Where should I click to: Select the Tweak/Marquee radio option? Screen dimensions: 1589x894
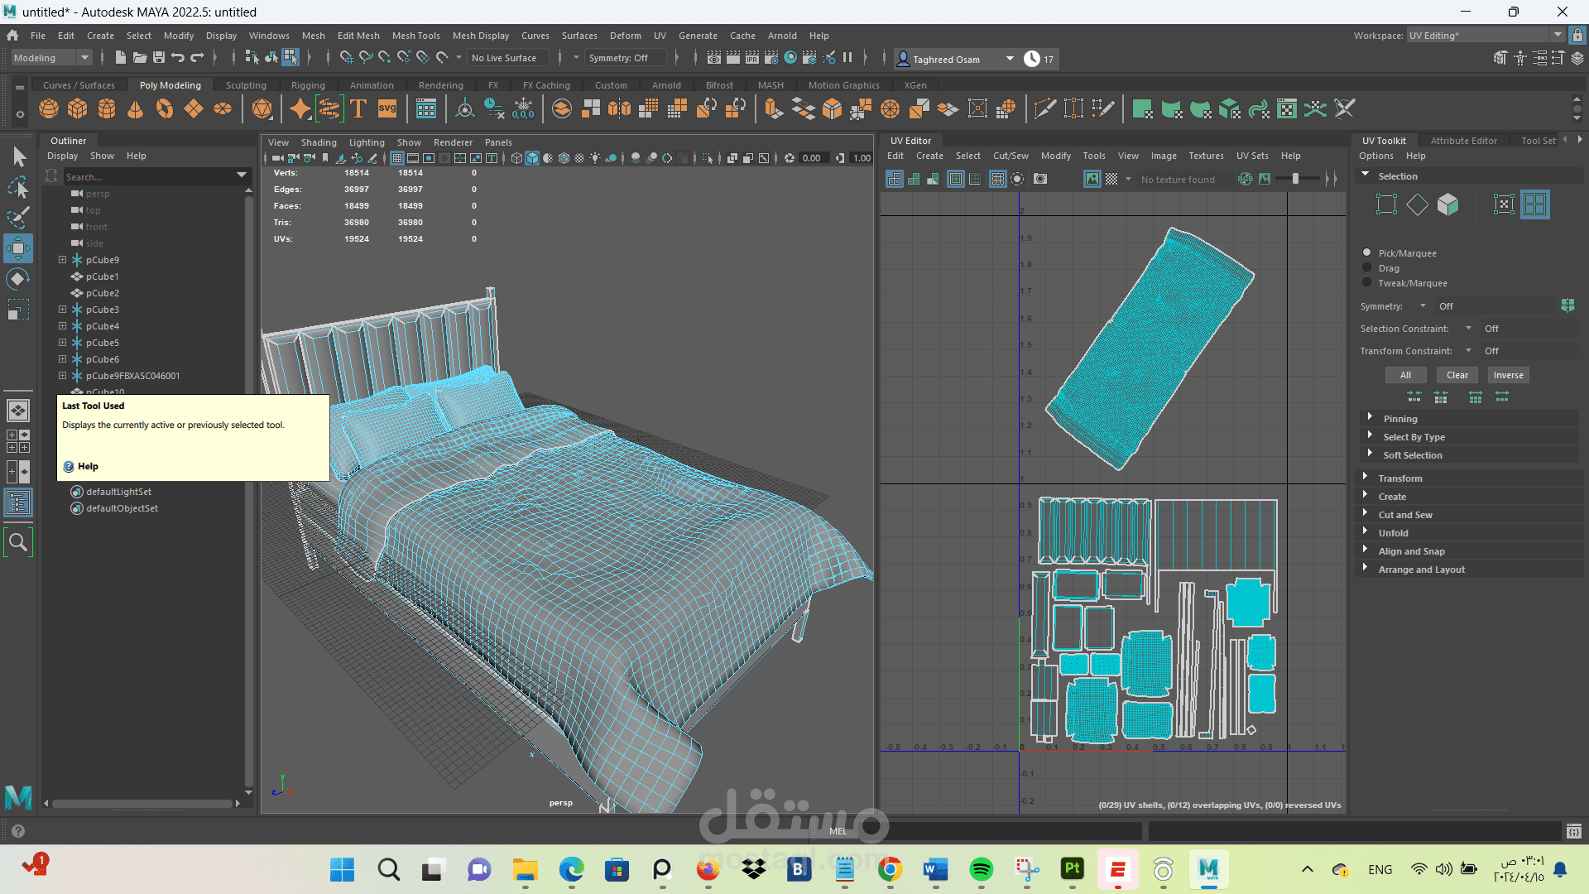pos(1367,283)
